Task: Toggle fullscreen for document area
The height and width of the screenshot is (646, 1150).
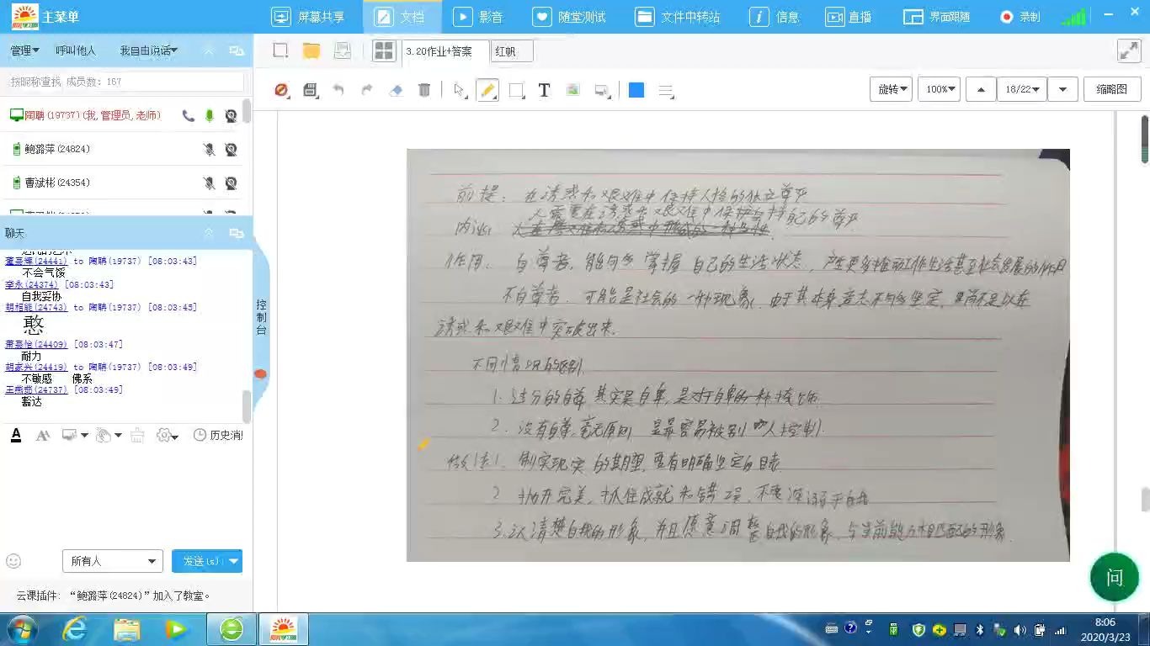Action: coord(1128,50)
